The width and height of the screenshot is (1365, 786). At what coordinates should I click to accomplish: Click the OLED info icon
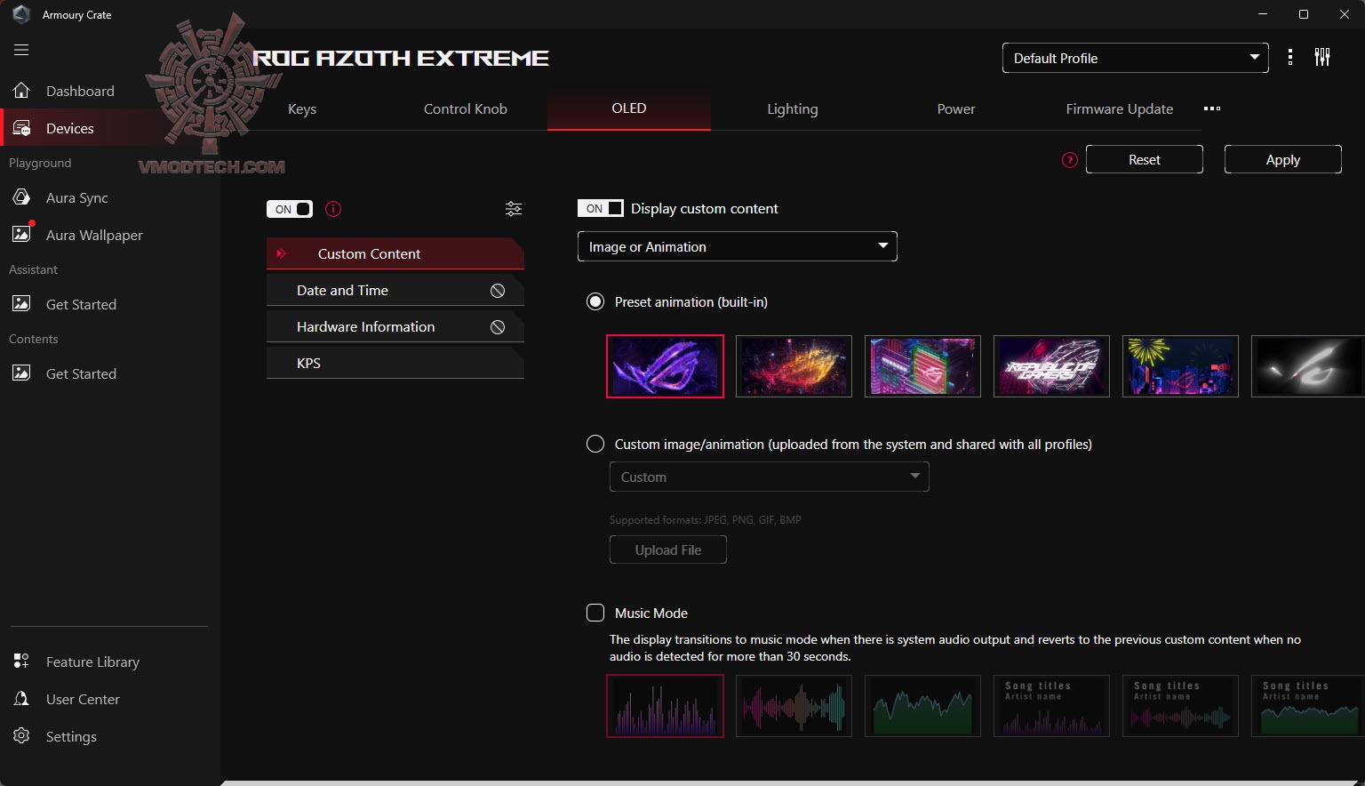coord(333,209)
